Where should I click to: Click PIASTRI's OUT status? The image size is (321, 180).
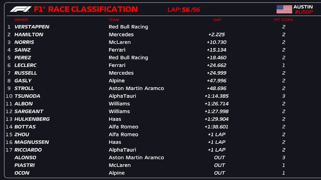pyautogui.click(x=219, y=165)
